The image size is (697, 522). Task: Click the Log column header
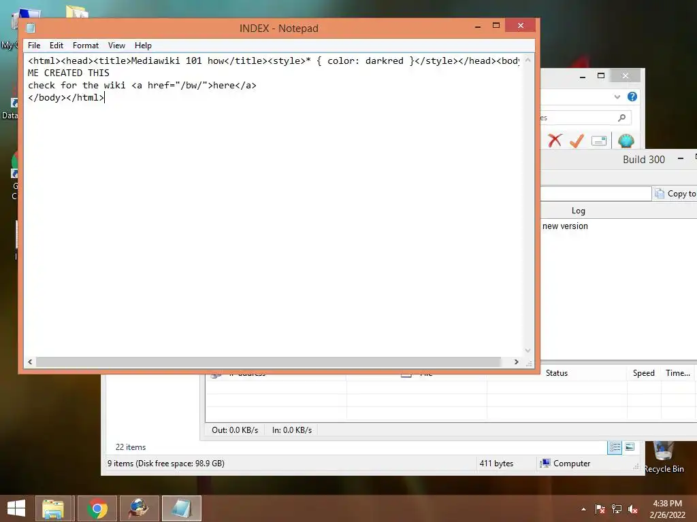click(579, 211)
